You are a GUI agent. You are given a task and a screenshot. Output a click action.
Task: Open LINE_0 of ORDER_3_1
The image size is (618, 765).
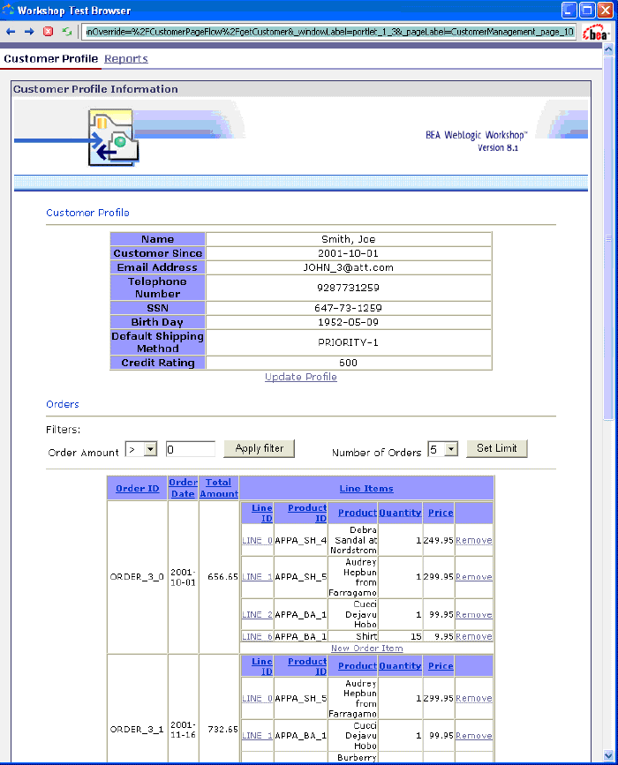(257, 699)
